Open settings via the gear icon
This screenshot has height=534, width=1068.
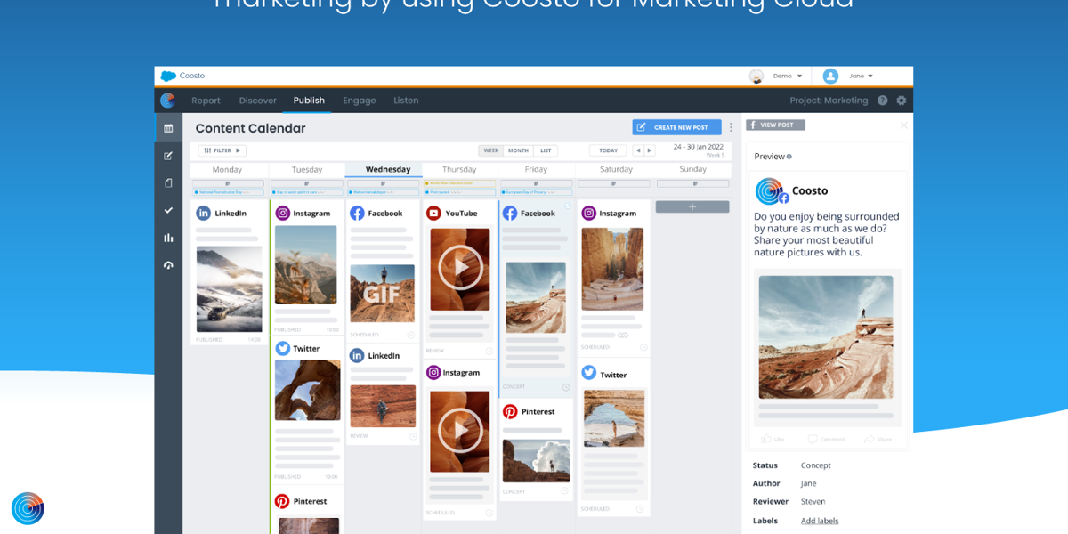(x=902, y=101)
